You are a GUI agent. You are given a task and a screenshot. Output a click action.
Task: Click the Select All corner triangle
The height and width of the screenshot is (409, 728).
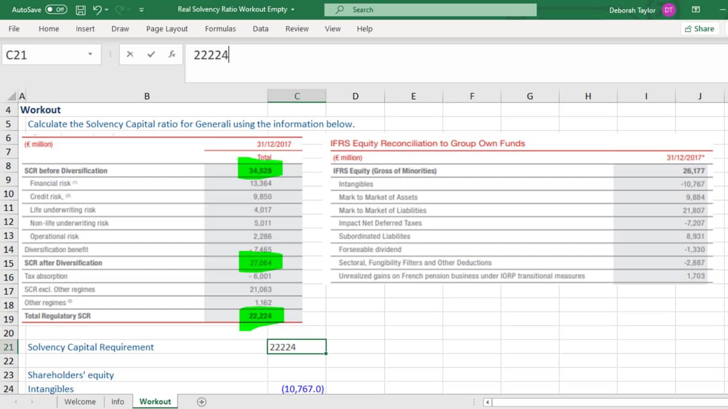click(13, 97)
